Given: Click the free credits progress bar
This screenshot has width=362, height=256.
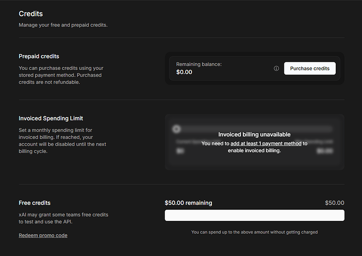Looking at the screenshot, I should (x=254, y=216).
